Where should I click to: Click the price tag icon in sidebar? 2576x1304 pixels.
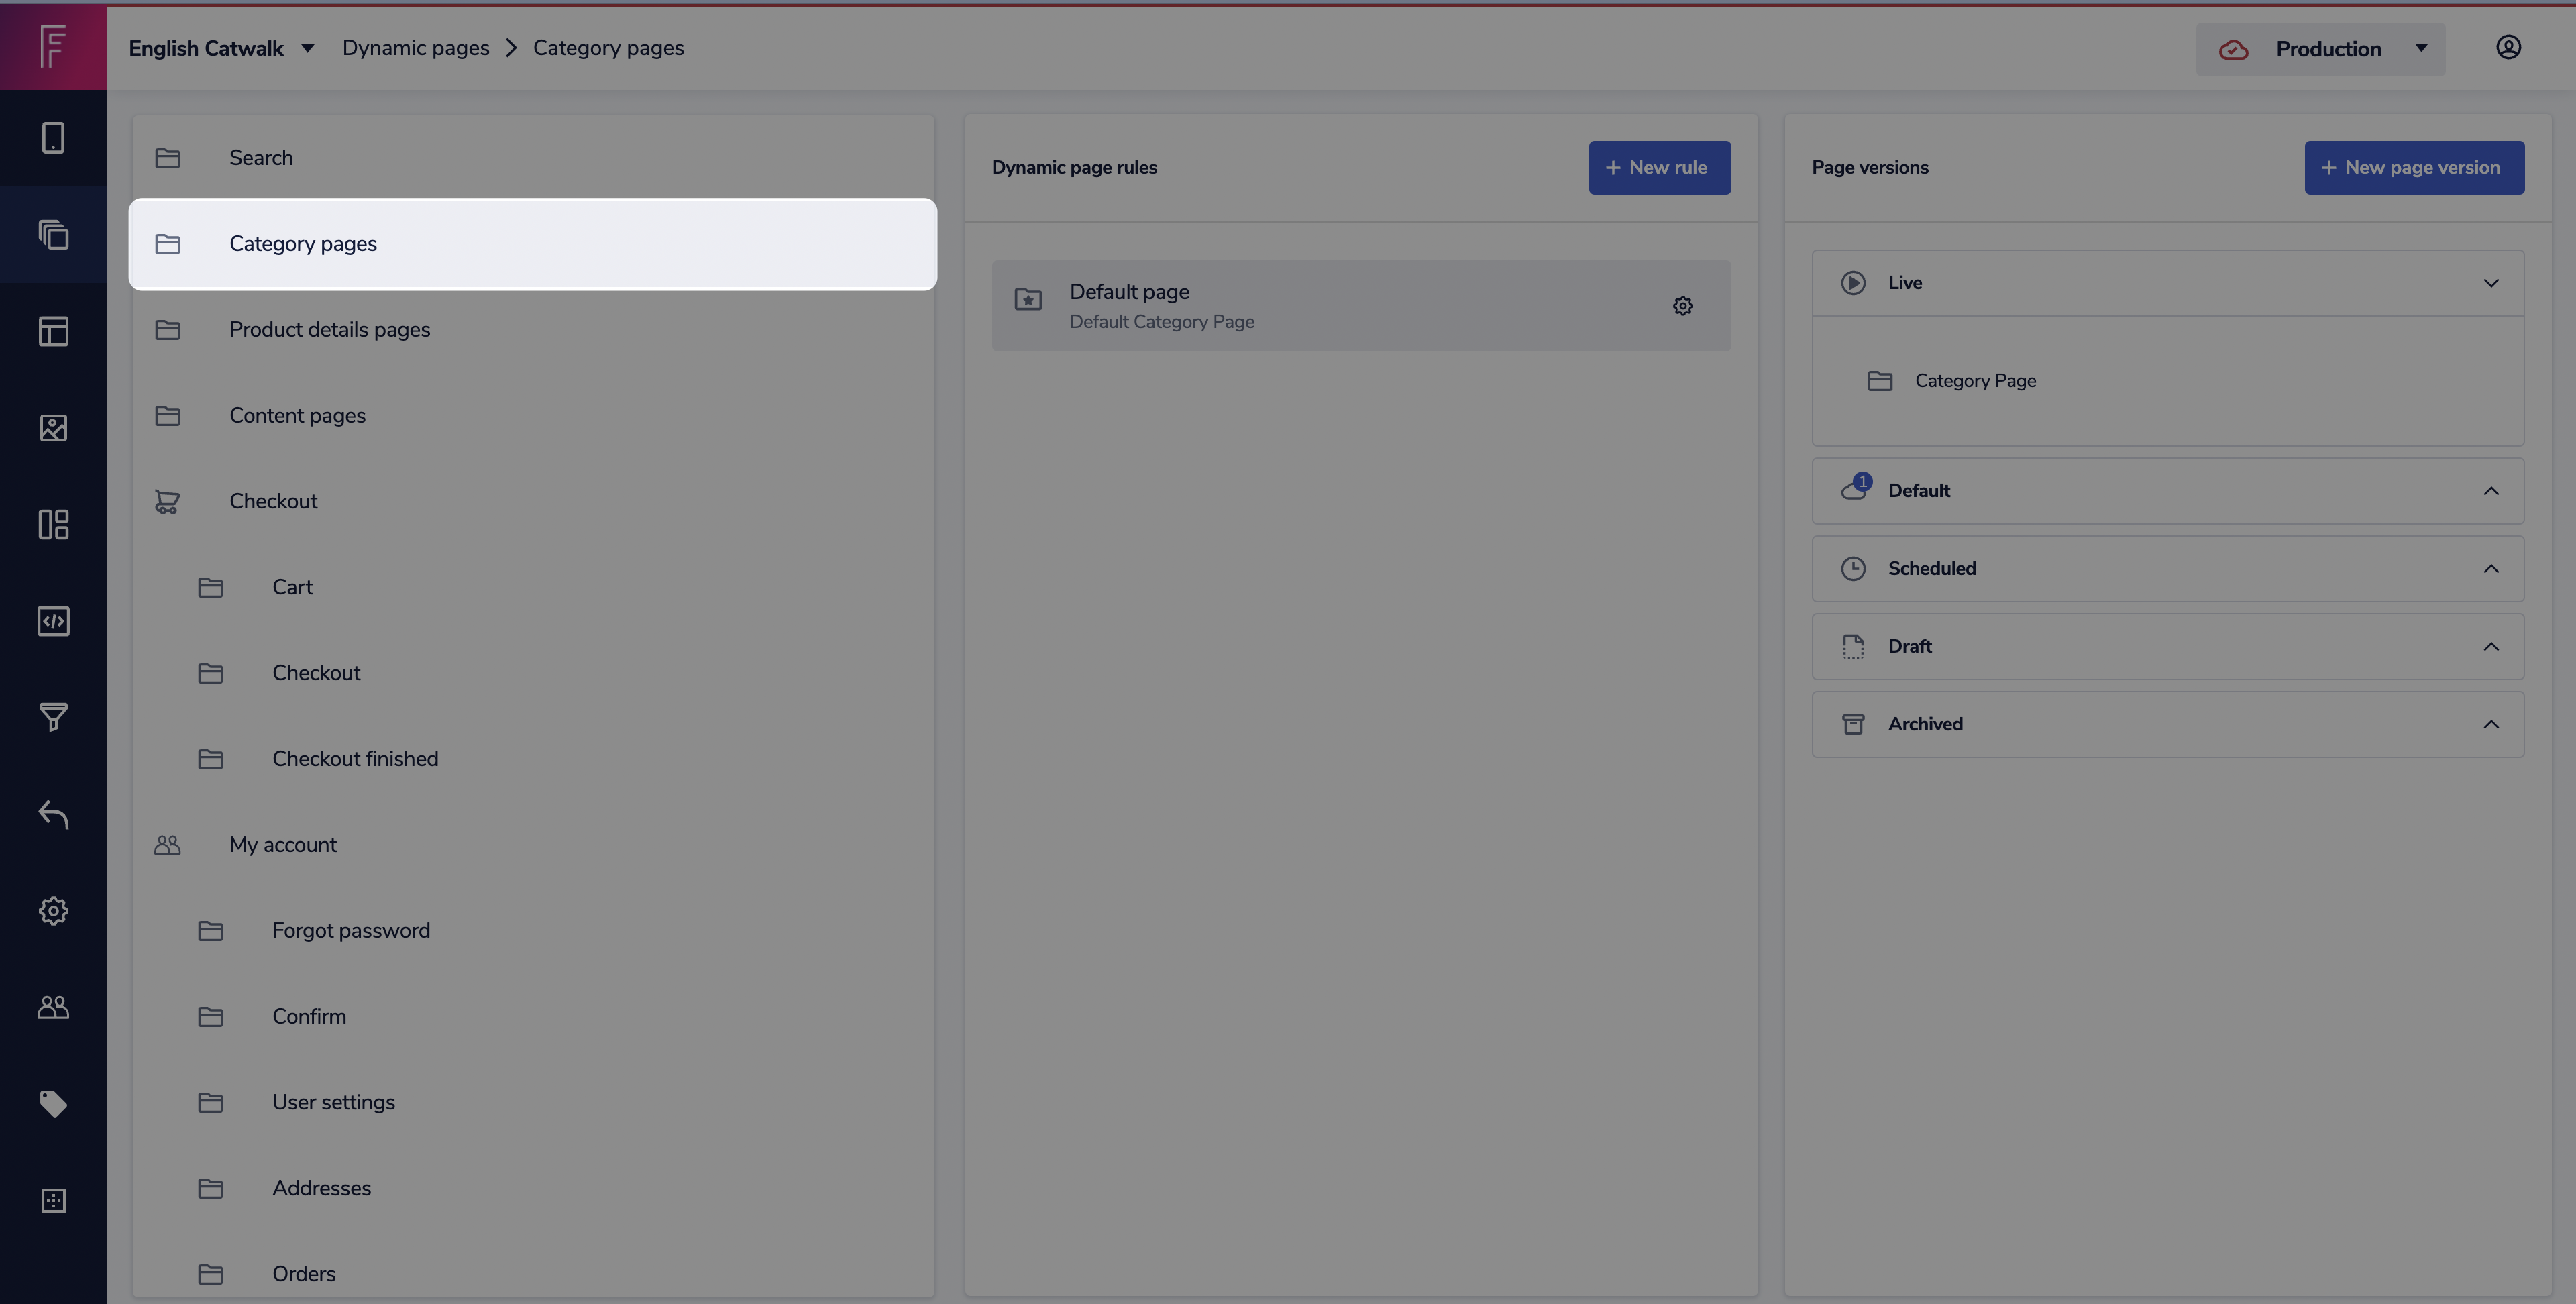coord(53,1103)
